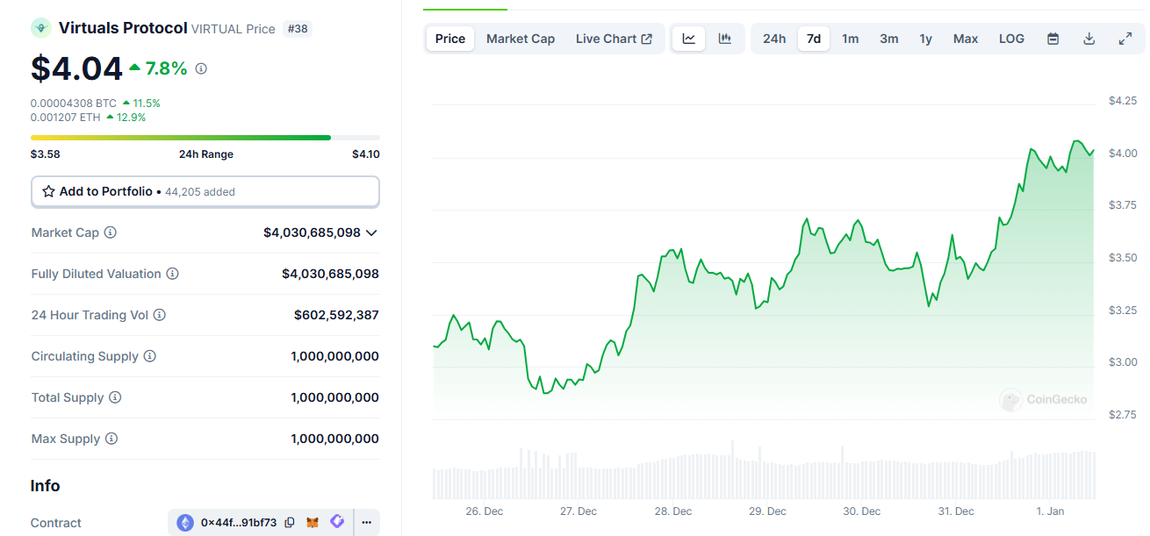
Task: Open the calendar date range picker
Action: (1053, 39)
